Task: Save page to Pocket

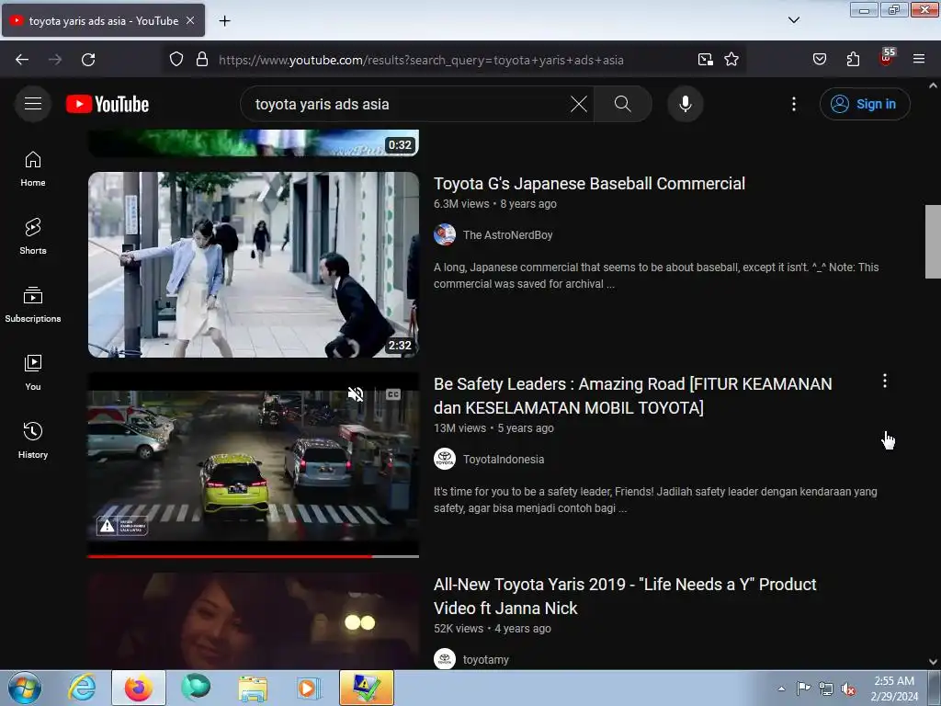Action: (819, 60)
